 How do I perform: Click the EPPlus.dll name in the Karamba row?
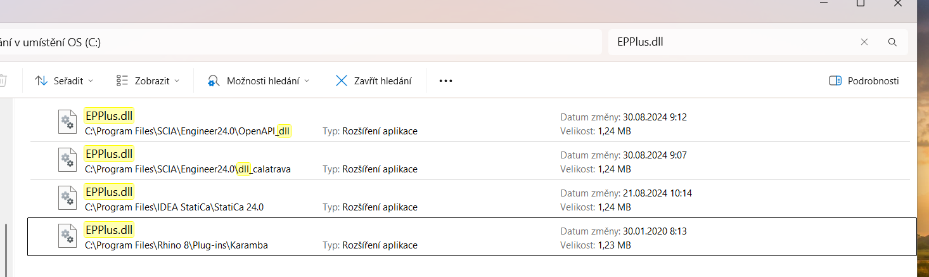[109, 230]
